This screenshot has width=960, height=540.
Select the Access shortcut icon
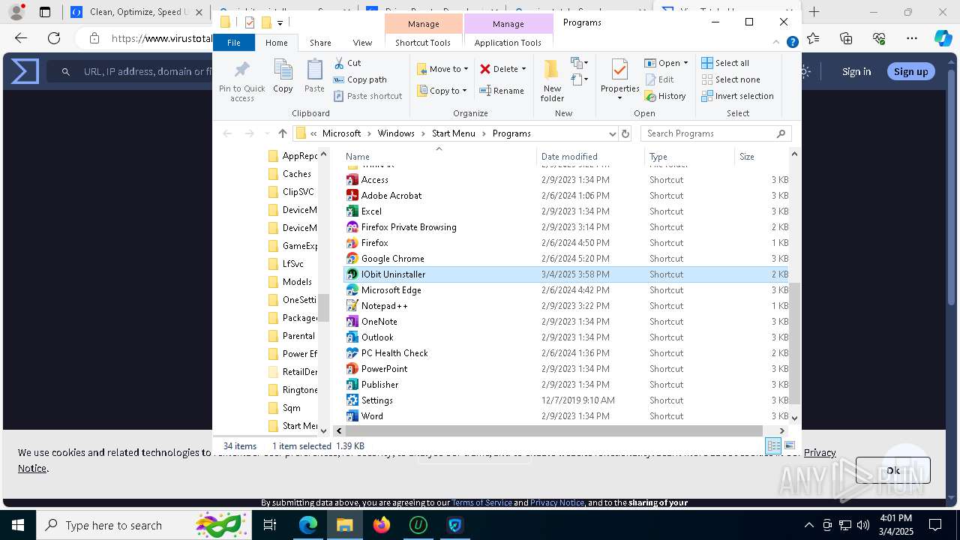pos(352,180)
